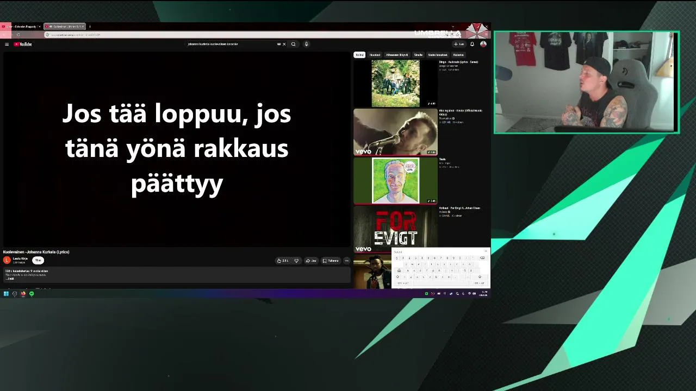Open the Dingo - Autiotalo video title link
Screen dimensions: 696x391
pyautogui.click(x=458, y=62)
